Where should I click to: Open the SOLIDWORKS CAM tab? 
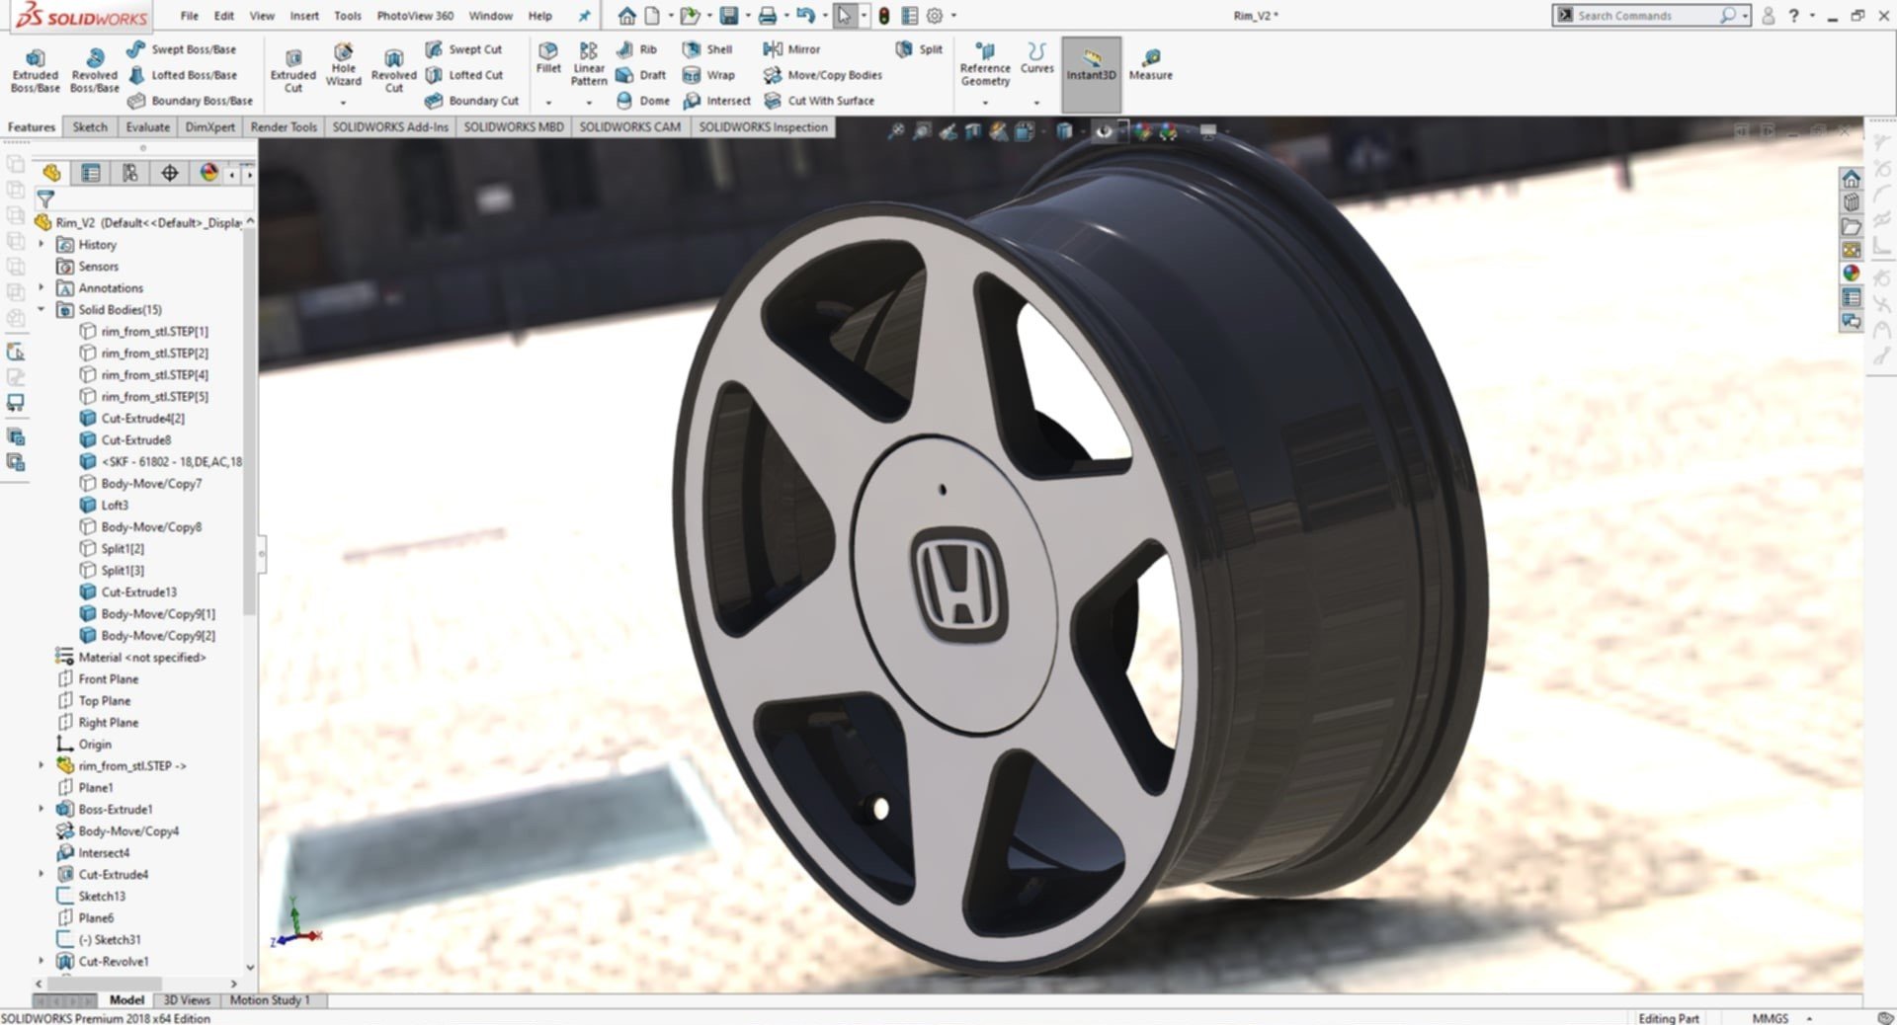point(629,126)
